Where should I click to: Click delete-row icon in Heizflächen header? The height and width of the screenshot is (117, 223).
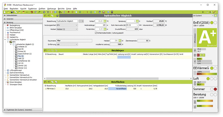[49, 82]
